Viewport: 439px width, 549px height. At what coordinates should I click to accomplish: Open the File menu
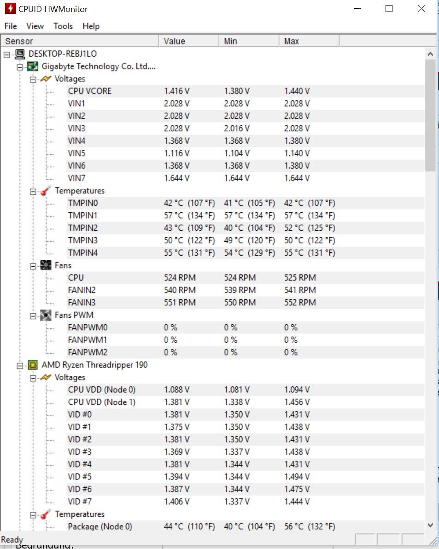pyautogui.click(x=11, y=26)
